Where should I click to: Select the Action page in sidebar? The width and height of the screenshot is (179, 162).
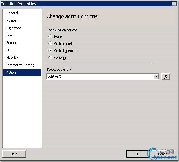click(22, 72)
